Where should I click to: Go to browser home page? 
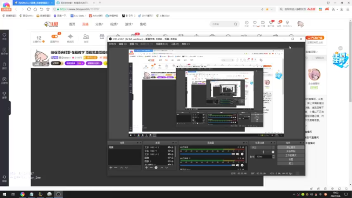(35, 9)
